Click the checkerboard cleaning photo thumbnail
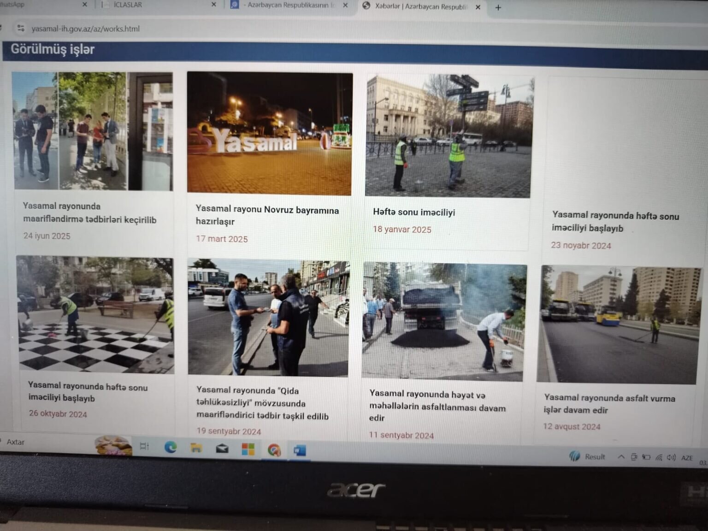The image size is (708, 531). [x=95, y=315]
